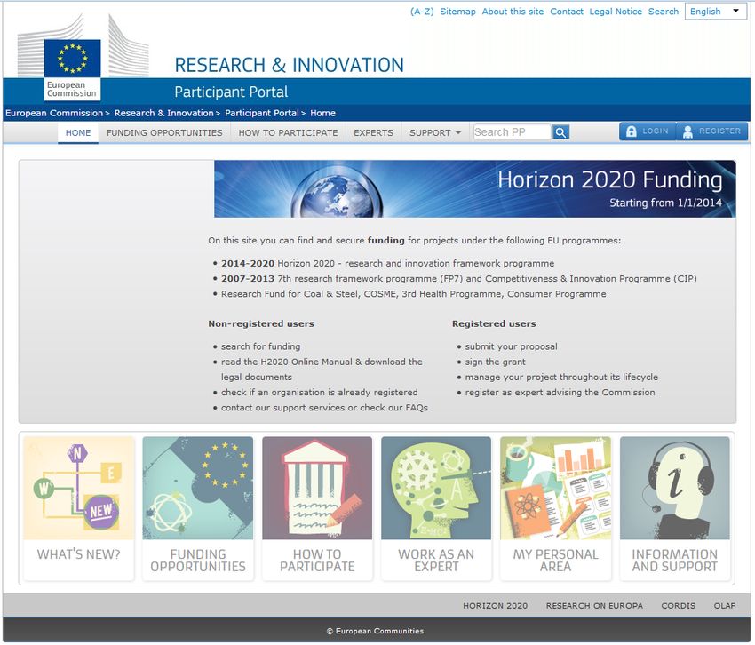Viewport: 755px width, 645px height.
Task: Click the Research & Innovation page title
Action: coord(290,65)
